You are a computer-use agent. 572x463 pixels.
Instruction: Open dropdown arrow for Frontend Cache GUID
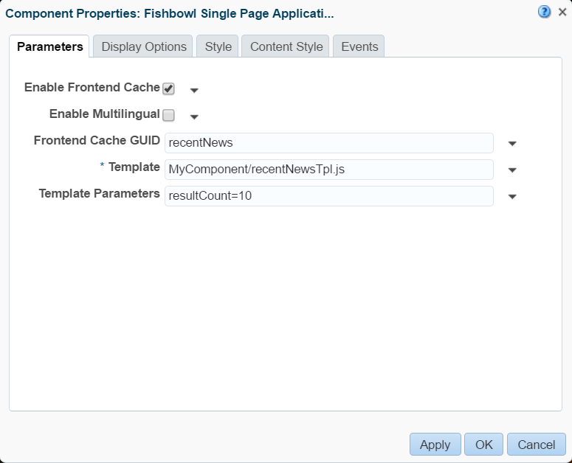coord(512,144)
